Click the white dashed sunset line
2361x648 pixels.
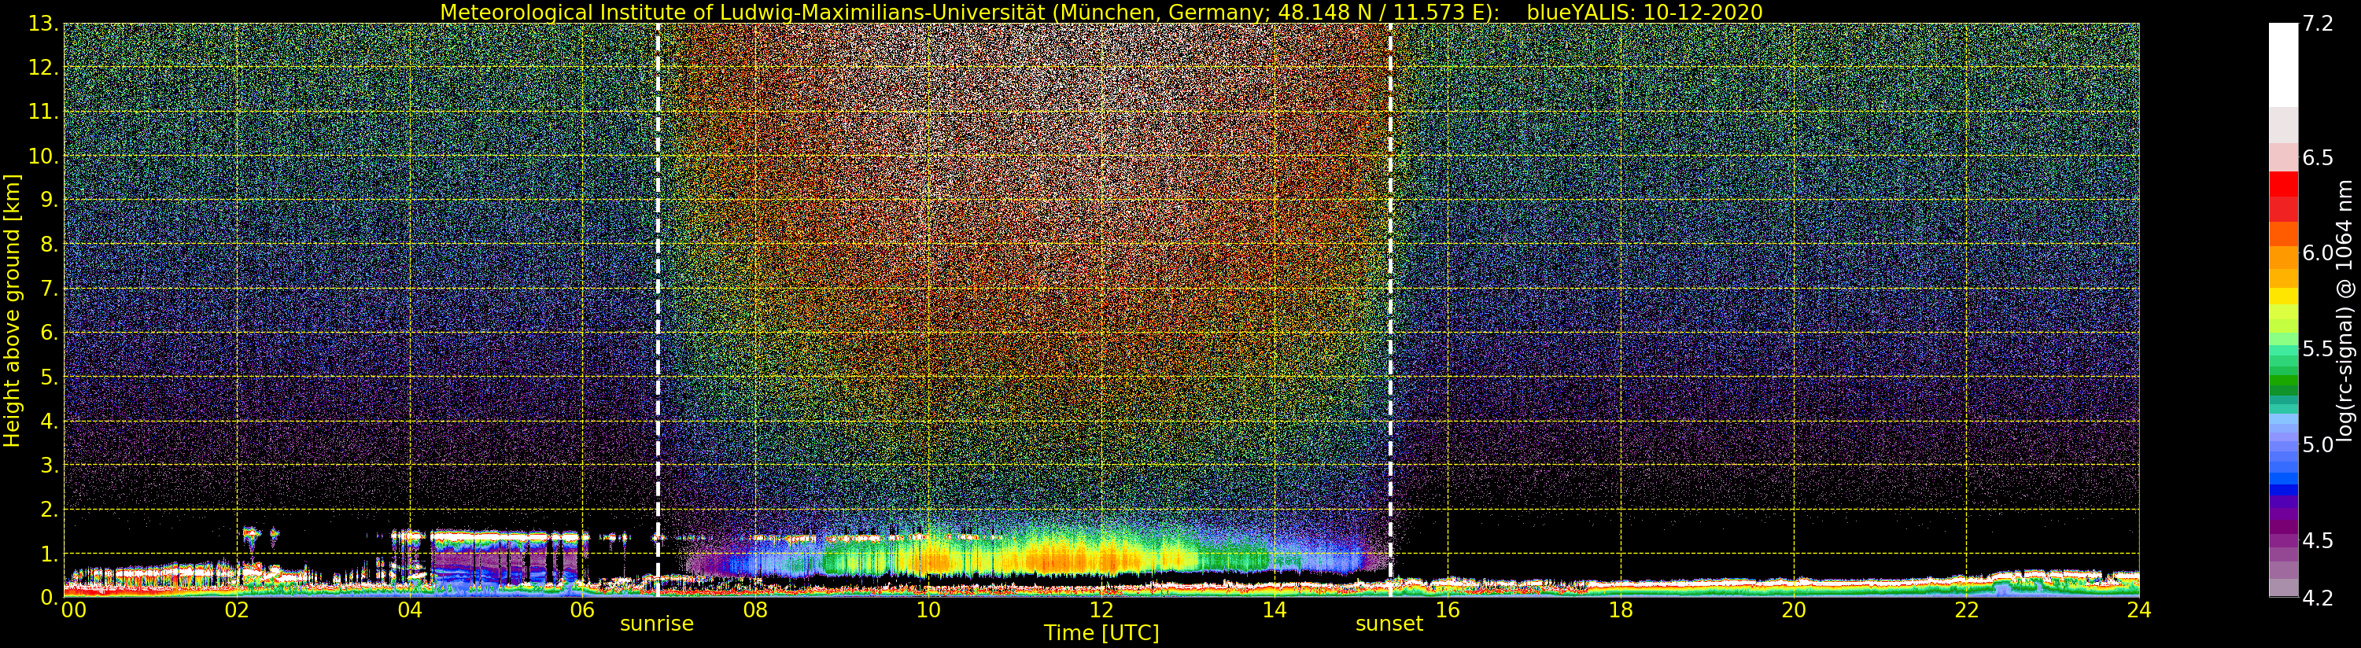coord(1390,275)
